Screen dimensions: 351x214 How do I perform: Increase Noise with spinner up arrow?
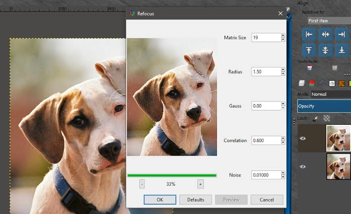[283, 173]
